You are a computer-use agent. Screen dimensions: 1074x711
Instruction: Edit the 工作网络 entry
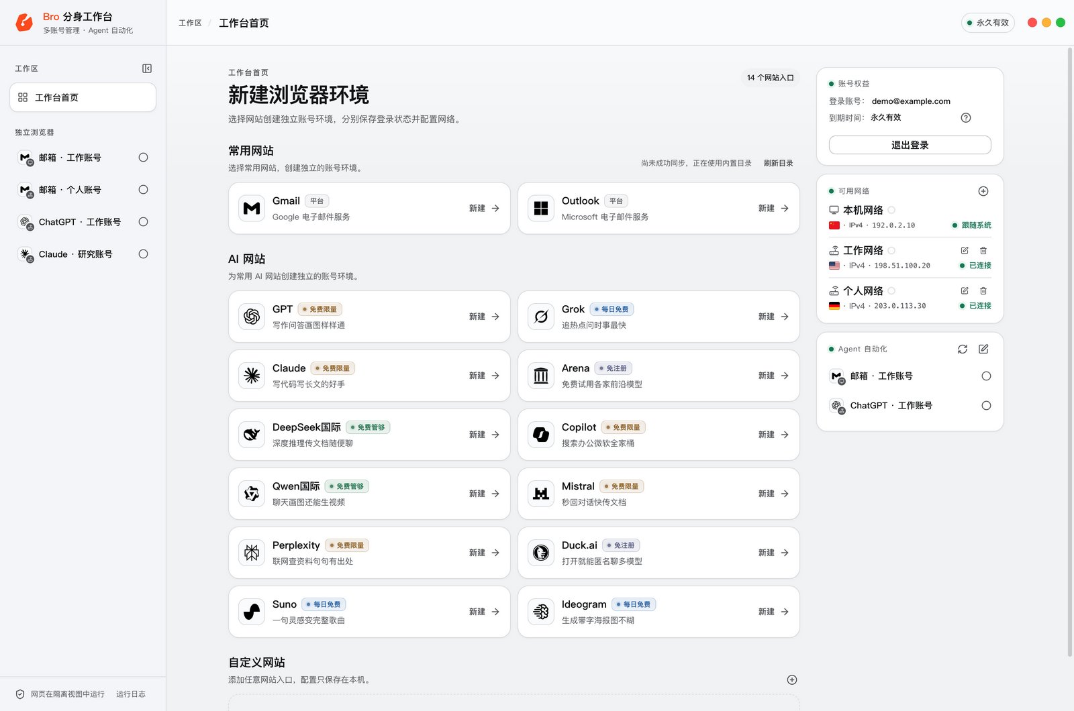pos(965,250)
